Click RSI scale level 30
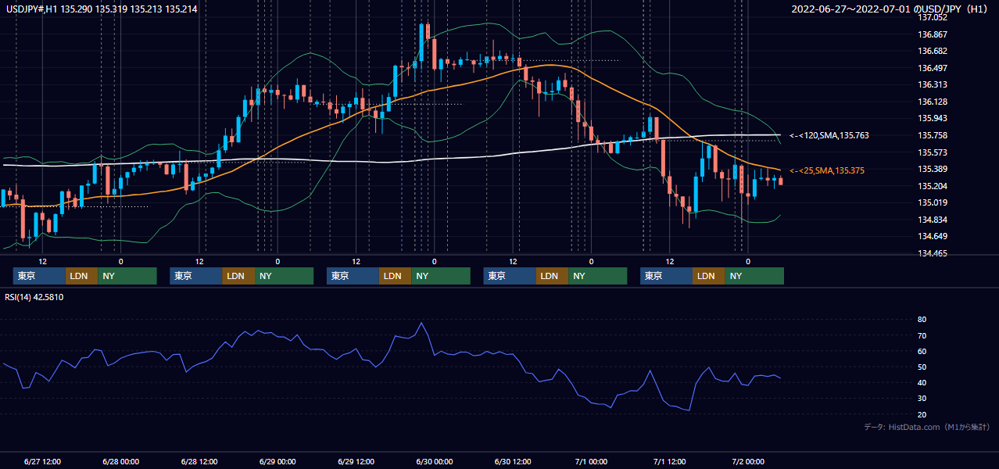This screenshot has width=999, height=469. (x=922, y=399)
